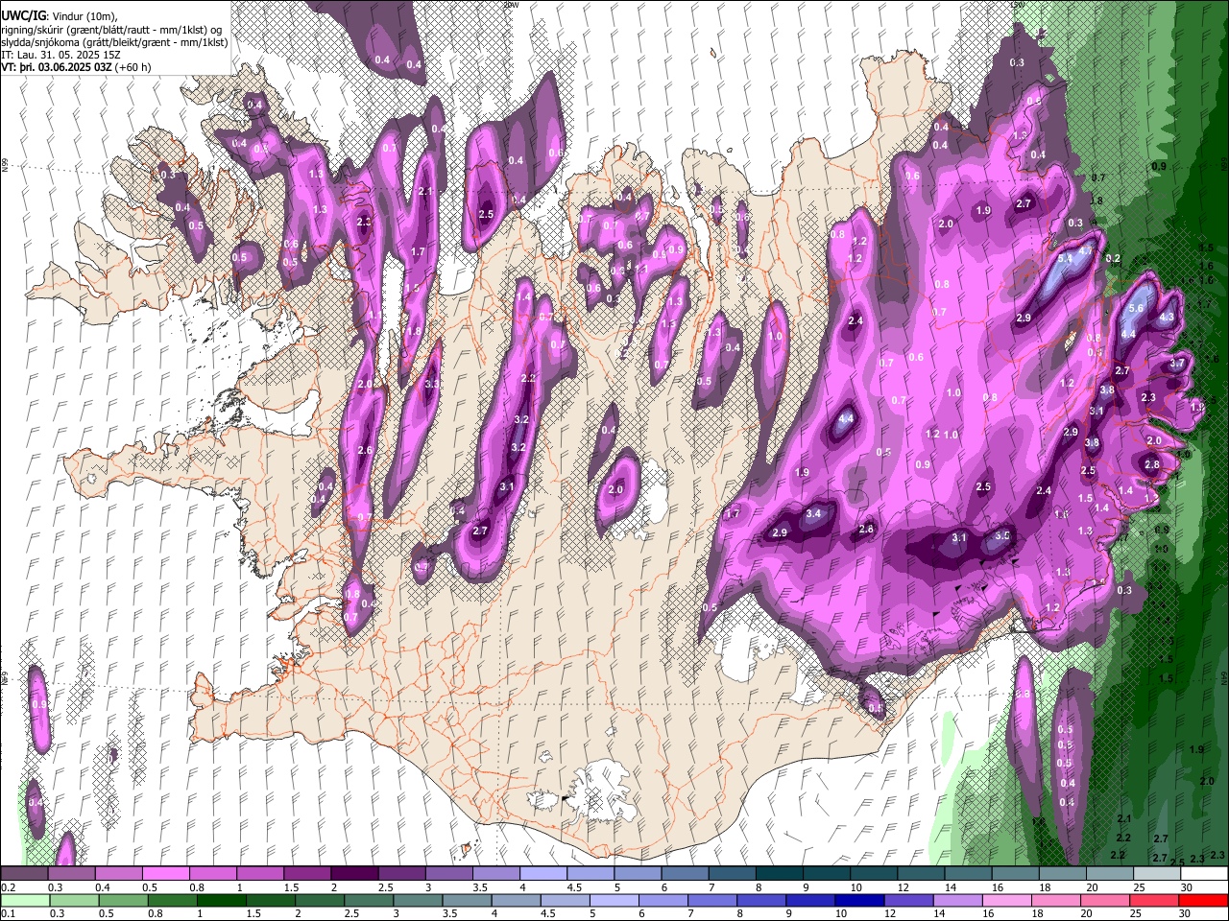
Task: Click the 3.7 precipitation value on the map
Action: 1177,364
